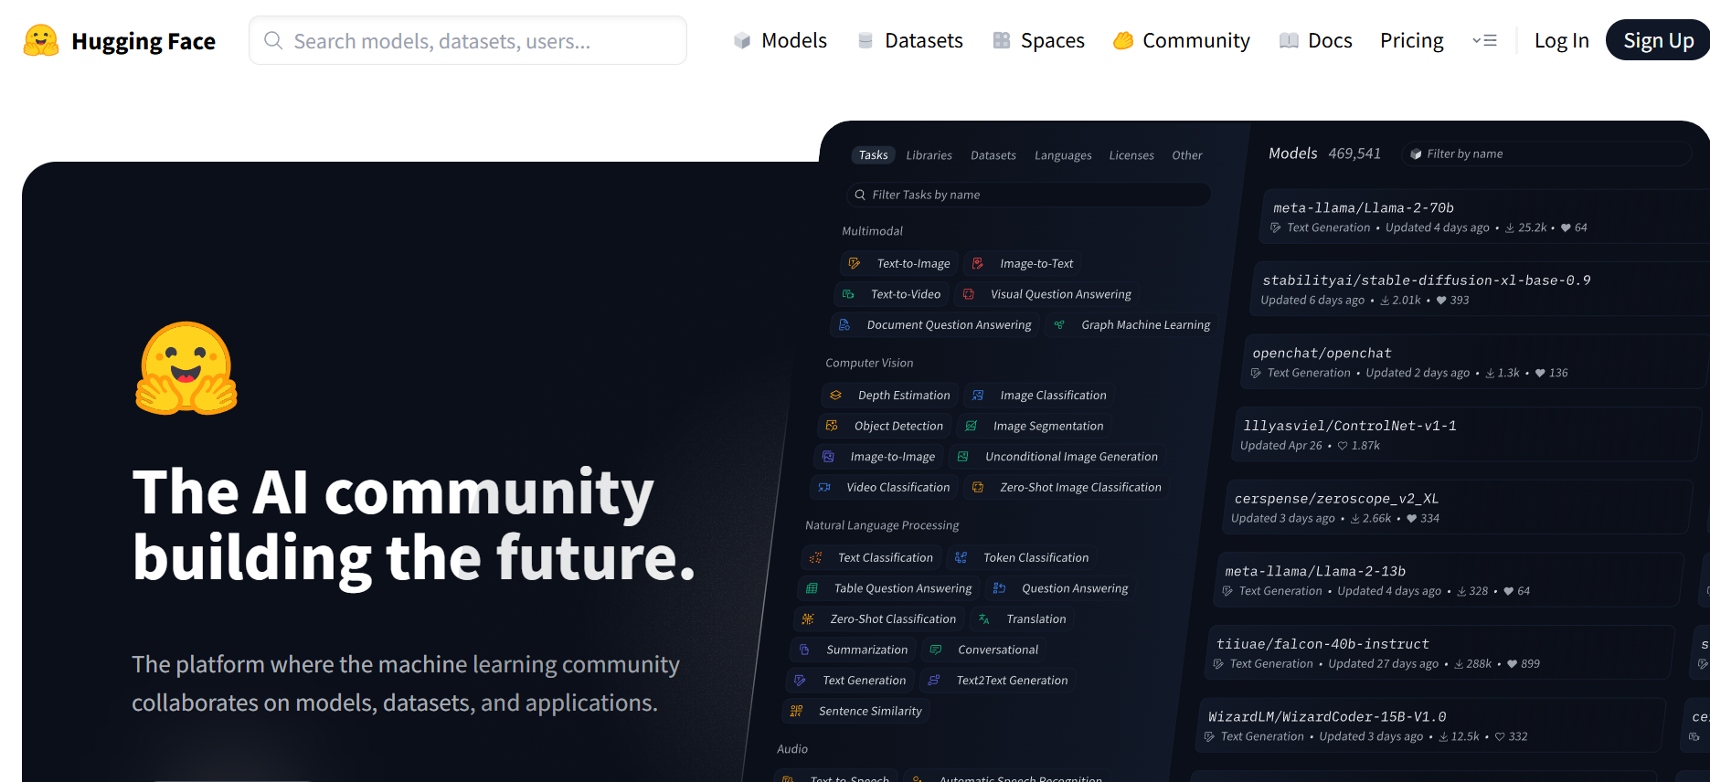Select the Conversational task tag
The image size is (1710, 782).
pos(984,650)
